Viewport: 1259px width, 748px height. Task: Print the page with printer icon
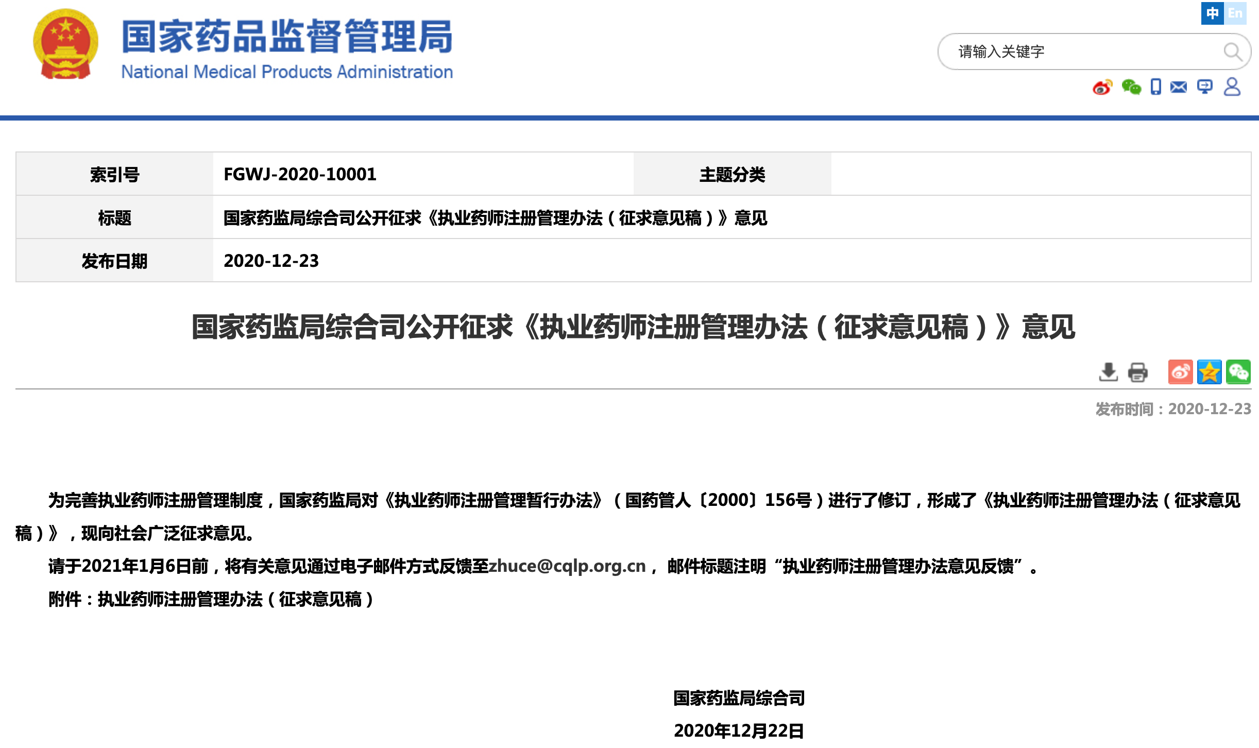[x=1137, y=372]
